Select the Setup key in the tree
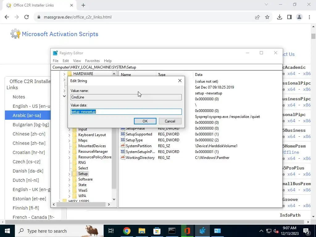The width and height of the screenshot is (316, 237). (83, 174)
